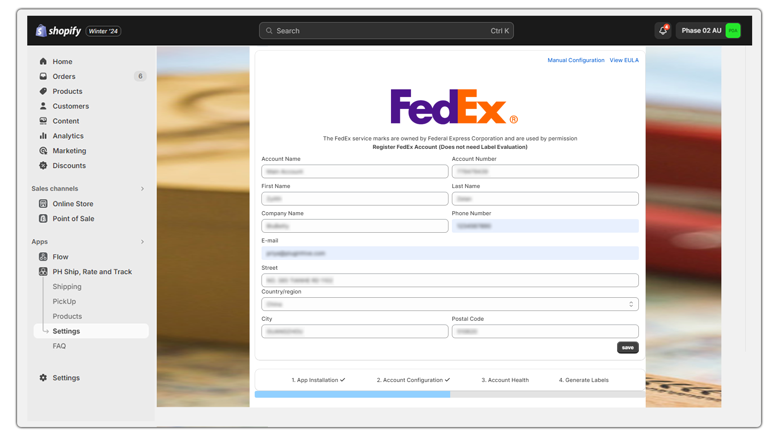This screenshot has width=776, height=436.
Task: Click Account Configuration step
Action: (x=413, y=380)
